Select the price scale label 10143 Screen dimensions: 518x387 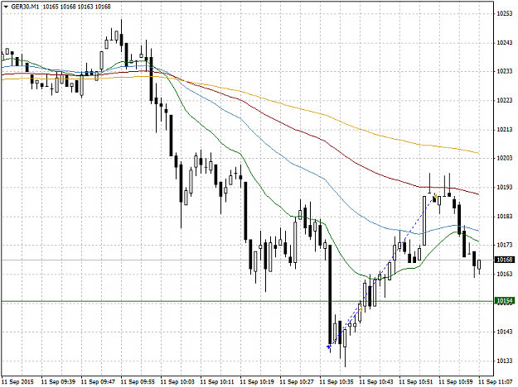point(505,332)
